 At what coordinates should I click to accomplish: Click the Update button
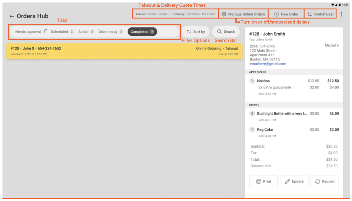294,181
